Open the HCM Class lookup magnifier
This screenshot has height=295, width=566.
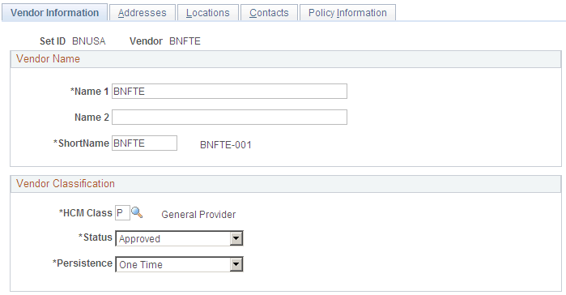pyautogui.click(x=137, y=212)
